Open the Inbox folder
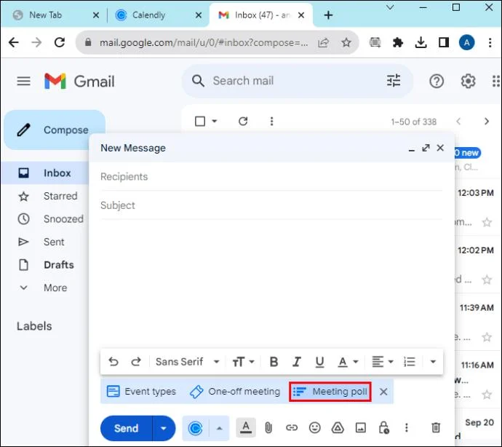Viewport: 502px width, 447px height. click(45, 173)
